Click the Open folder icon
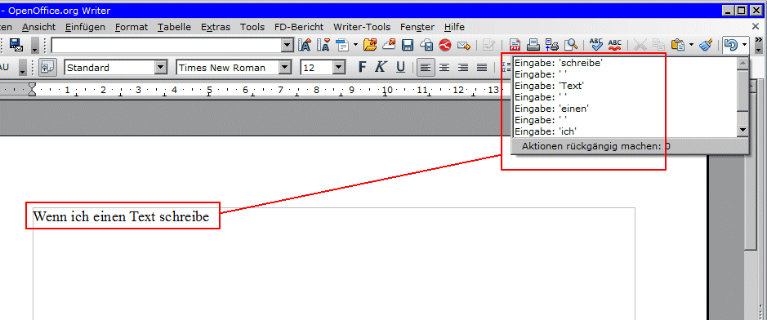Viewport: 767px width, 320px height. tap(370, 46)
